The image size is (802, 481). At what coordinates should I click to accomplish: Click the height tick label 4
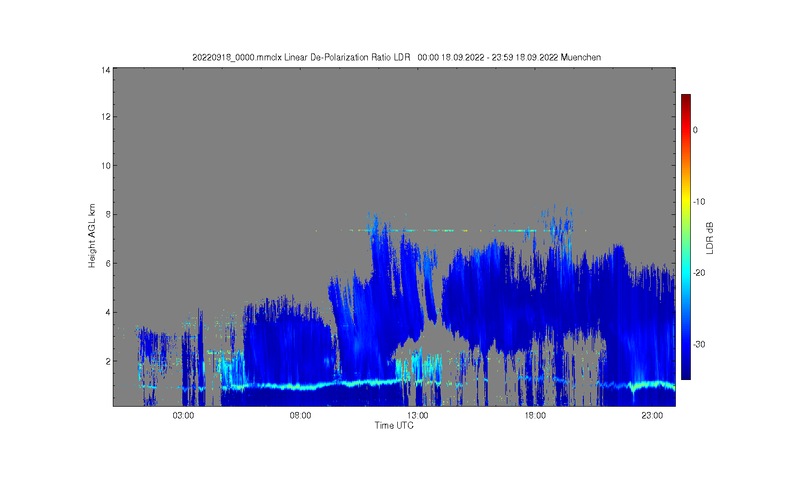click(108, 312)
